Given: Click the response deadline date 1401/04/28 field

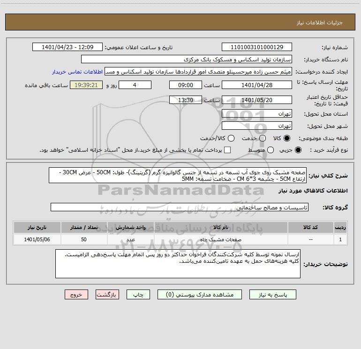Looking at the screenshot, I should pyautogui.click(x=257, y=85).
